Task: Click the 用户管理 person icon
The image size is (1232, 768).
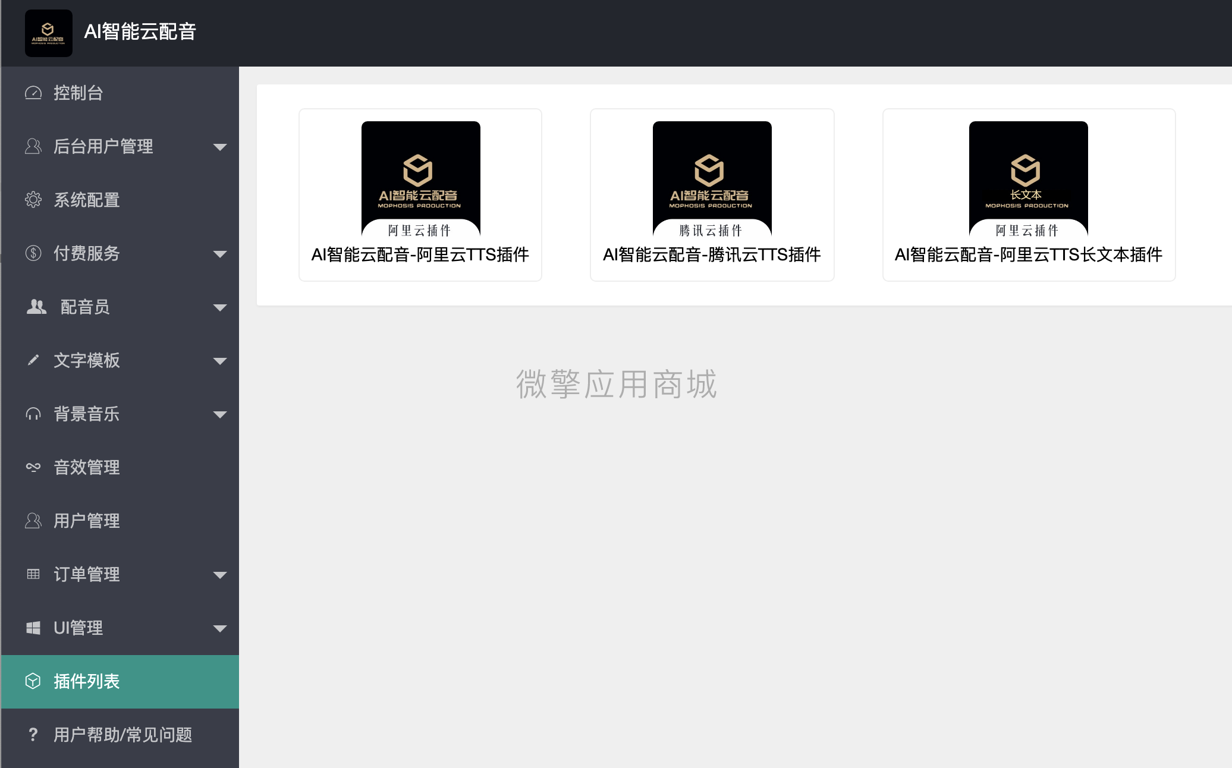Action: click(33, 521)
